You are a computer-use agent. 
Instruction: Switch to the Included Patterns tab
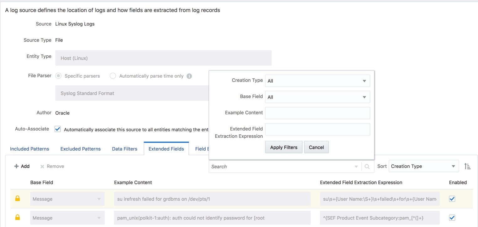pos(29,149)
